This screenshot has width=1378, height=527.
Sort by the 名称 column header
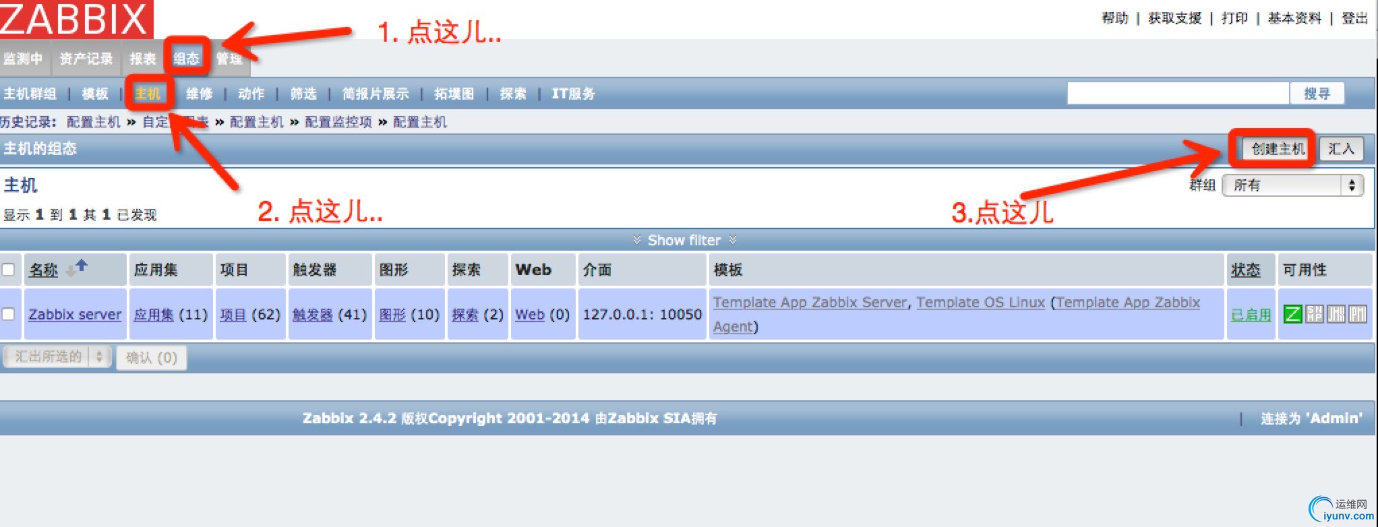[43, 270]
